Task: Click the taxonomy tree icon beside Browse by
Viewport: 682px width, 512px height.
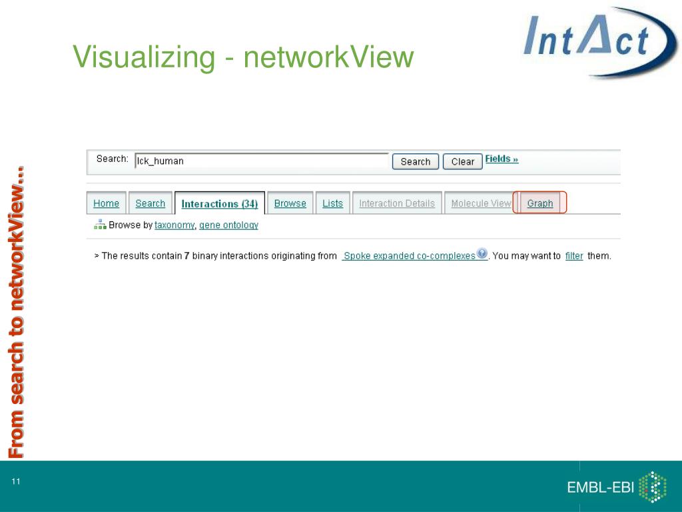Action: (100, 225)
